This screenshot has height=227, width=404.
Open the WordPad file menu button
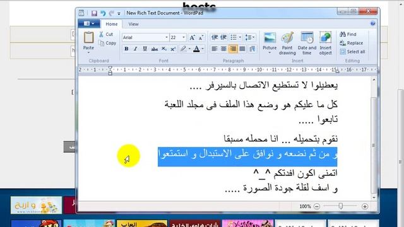[x=89, y=24]
